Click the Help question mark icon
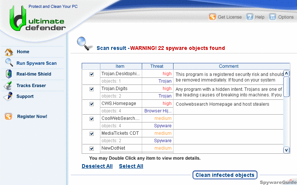297x185 pixels. pyautogui.click(x=250, y=17)
